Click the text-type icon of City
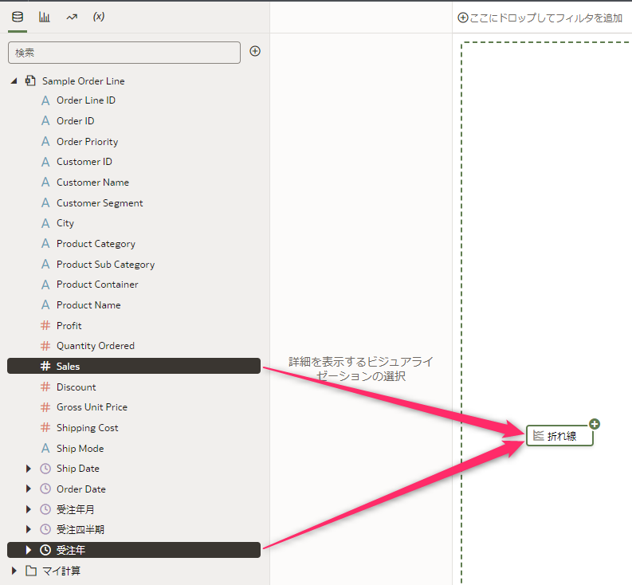This screenshot has height=585, width=632. (45, 223)
